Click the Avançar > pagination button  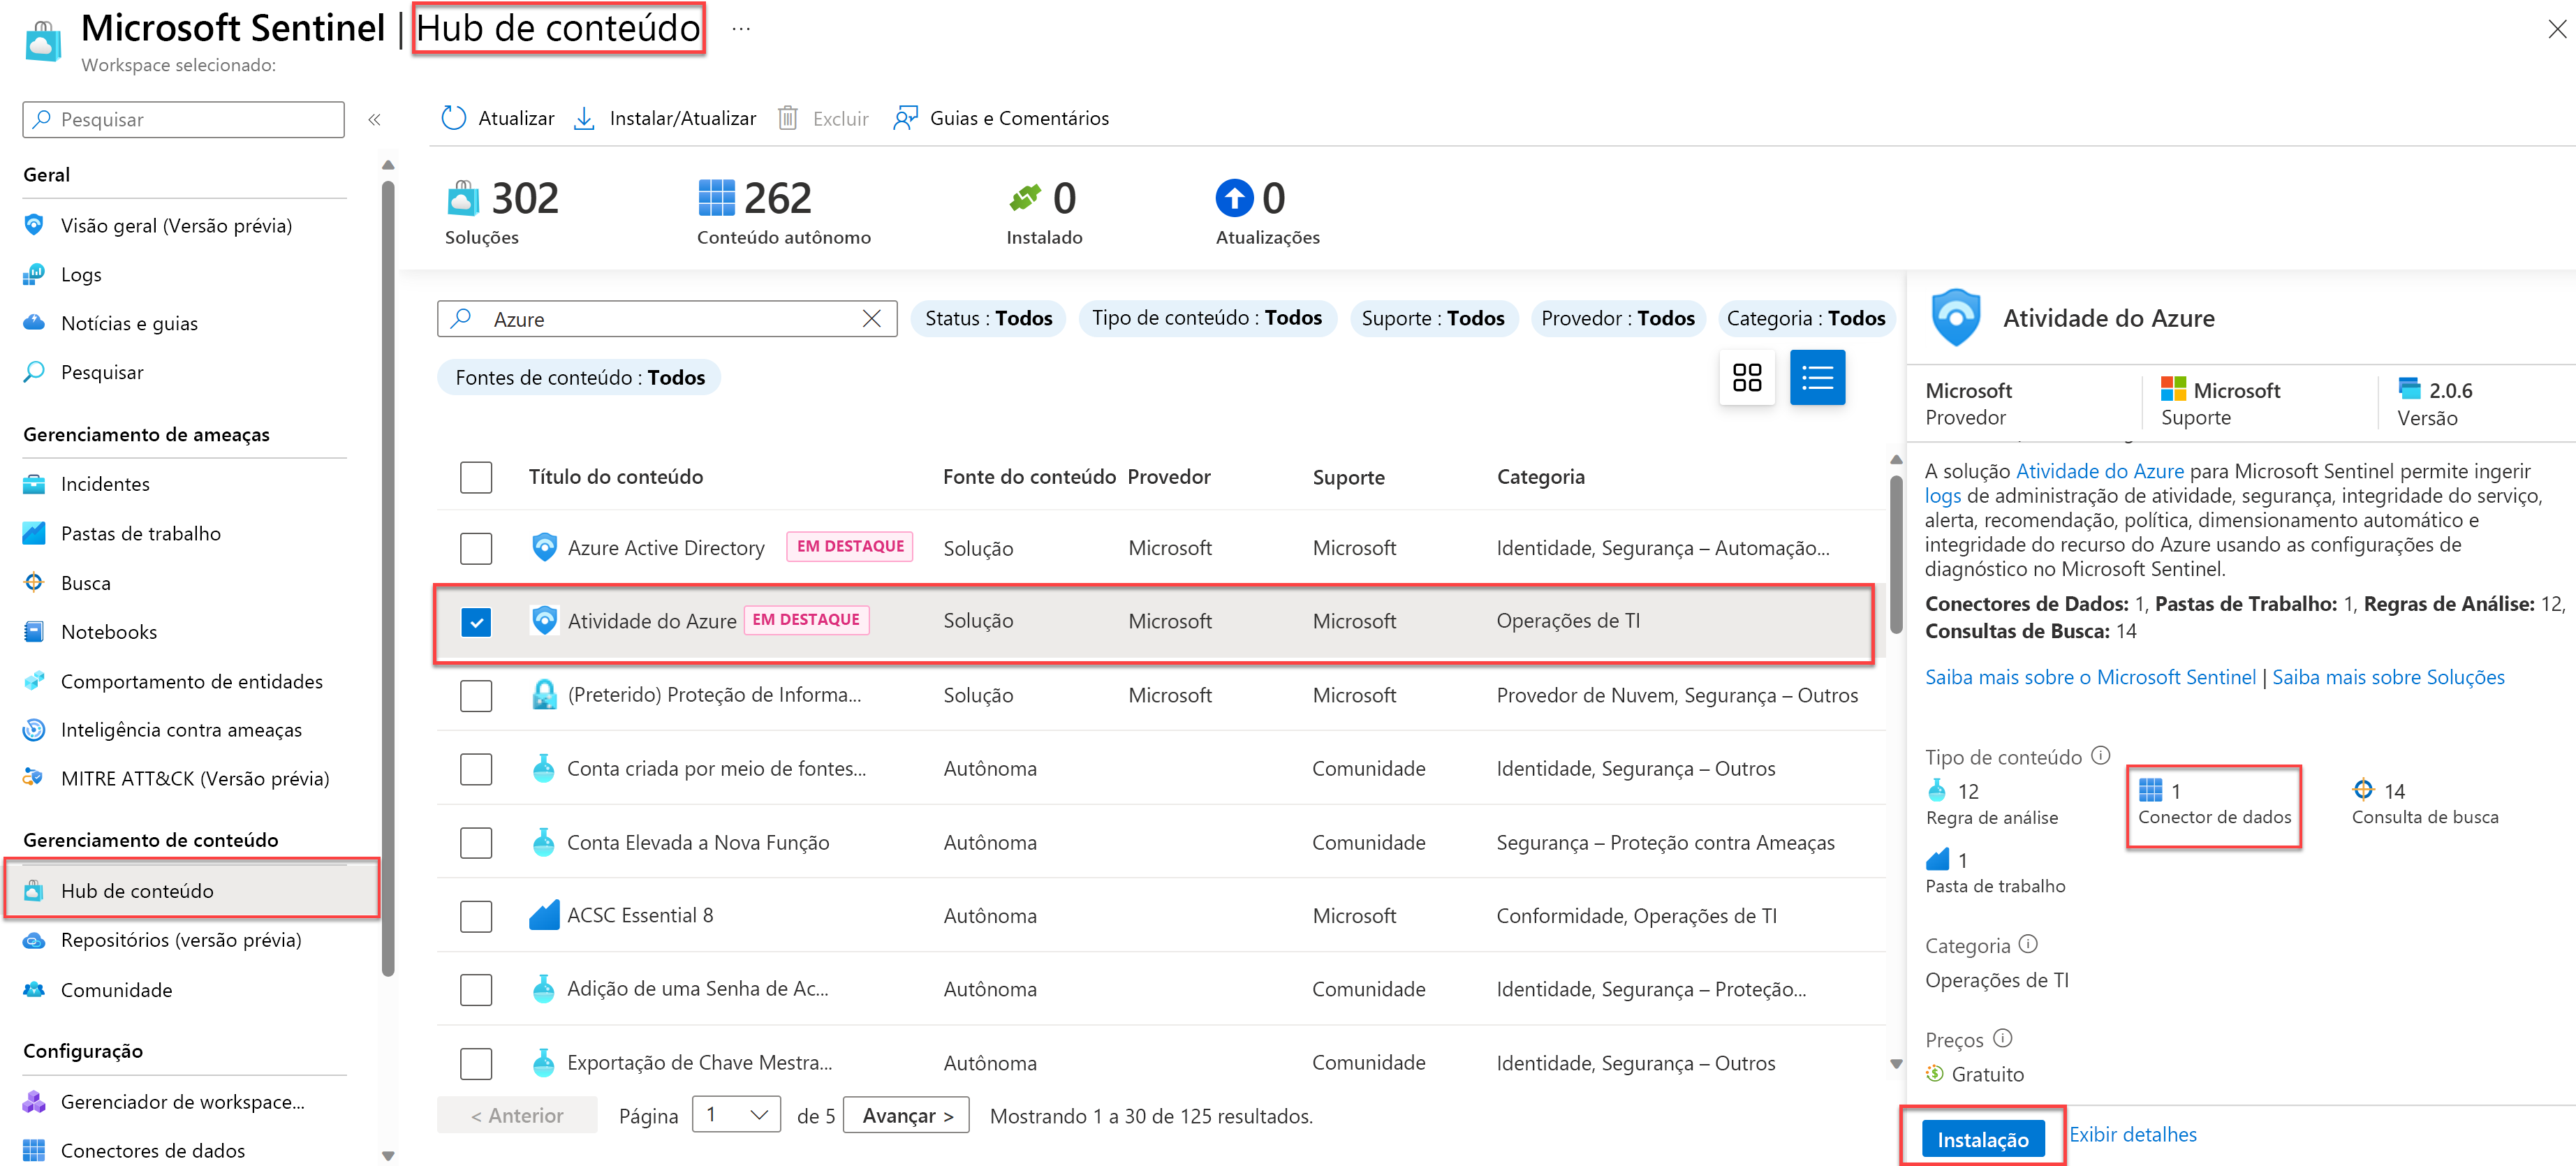[906, 1114]
